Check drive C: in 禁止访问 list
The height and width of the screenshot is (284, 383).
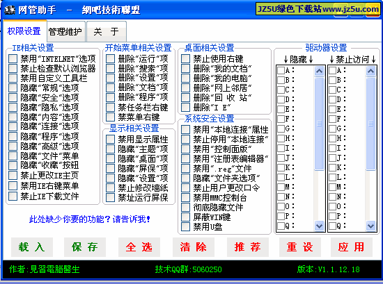[332, 90]
